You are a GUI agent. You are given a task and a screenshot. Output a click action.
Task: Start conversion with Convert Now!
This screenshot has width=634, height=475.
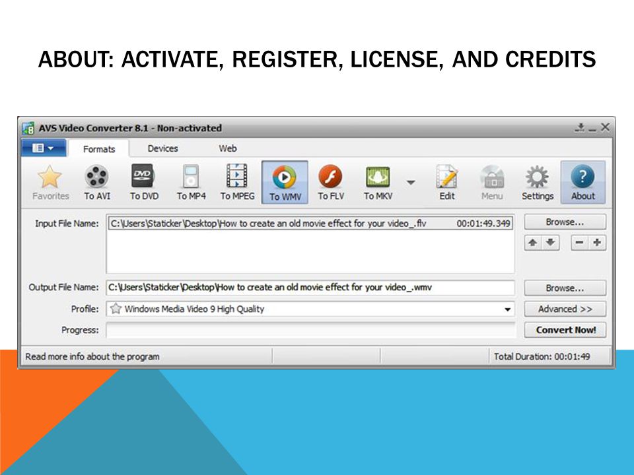[565, 330]
